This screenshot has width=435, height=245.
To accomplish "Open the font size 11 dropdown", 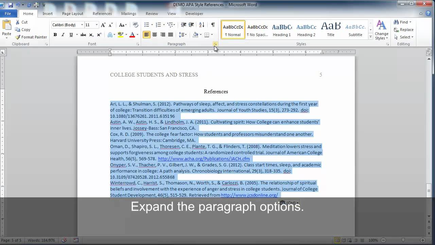I will [x=97, y=25].
